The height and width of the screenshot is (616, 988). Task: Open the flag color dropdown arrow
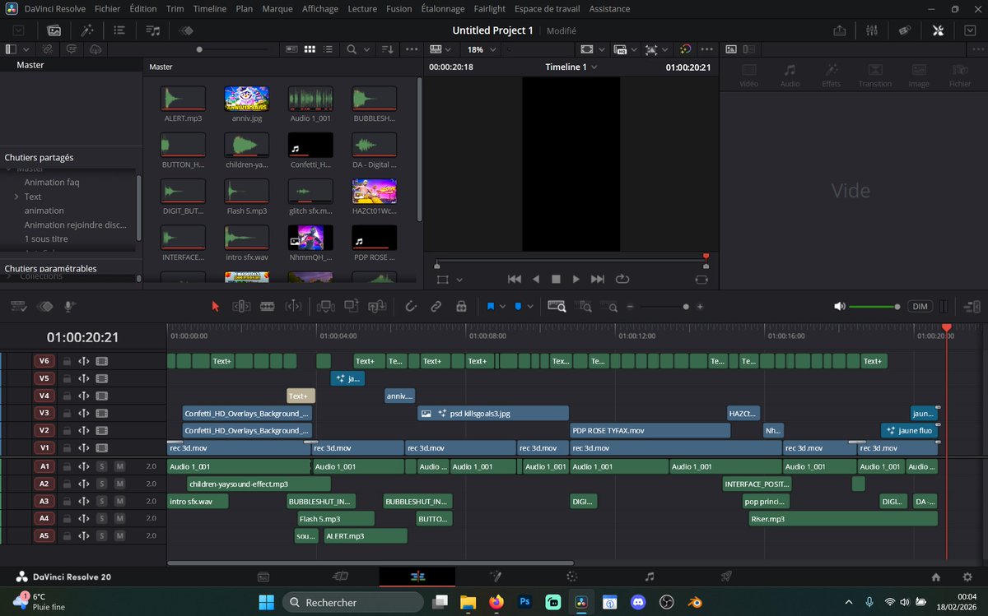(x=503, y=306)
